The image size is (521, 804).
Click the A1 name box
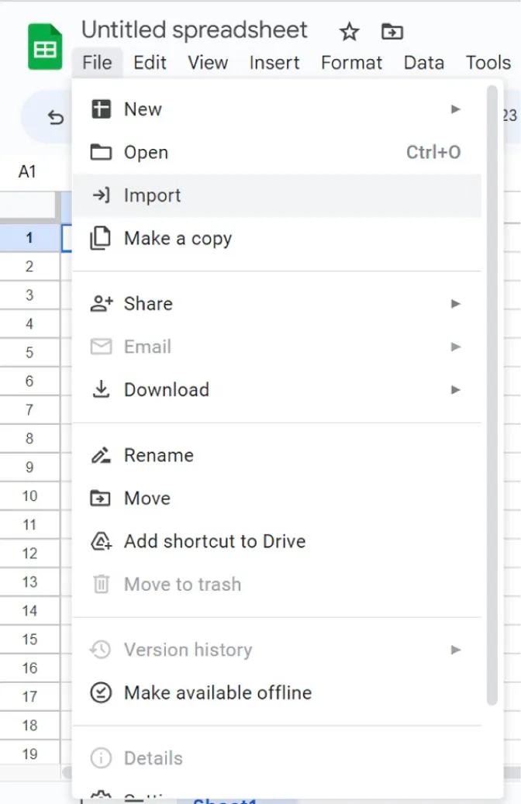click(28, 172)
